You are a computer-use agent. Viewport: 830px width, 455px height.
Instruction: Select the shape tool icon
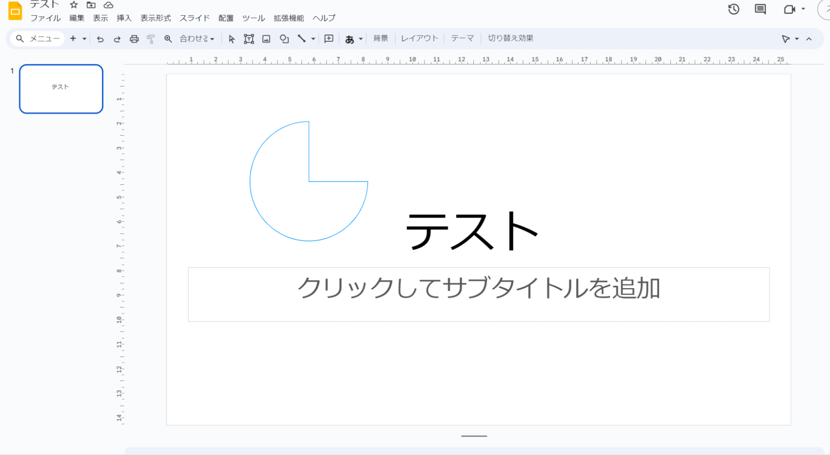(284, 39)
